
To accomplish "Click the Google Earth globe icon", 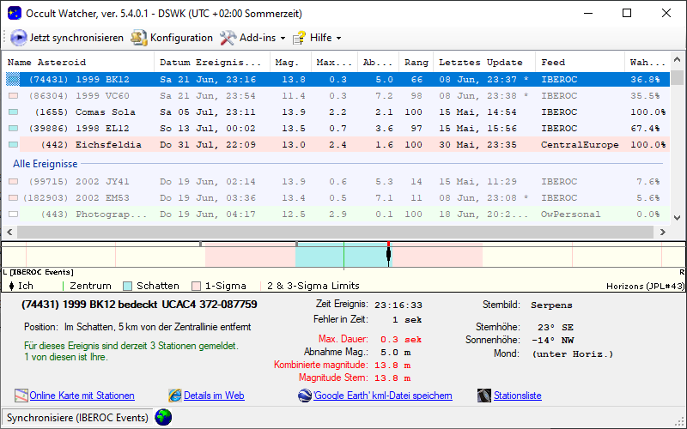I will pos(305,396).
